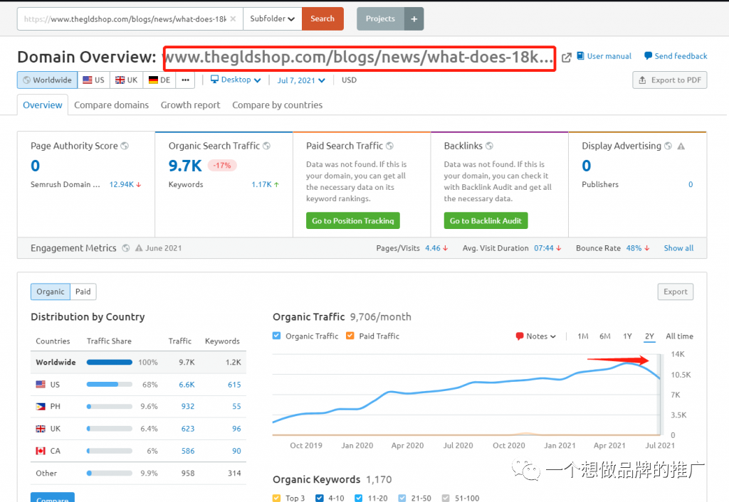Viewport: 729px width, 502px height.
Task: Toggle the Paid Traffic checkbox
Action: 350,336
